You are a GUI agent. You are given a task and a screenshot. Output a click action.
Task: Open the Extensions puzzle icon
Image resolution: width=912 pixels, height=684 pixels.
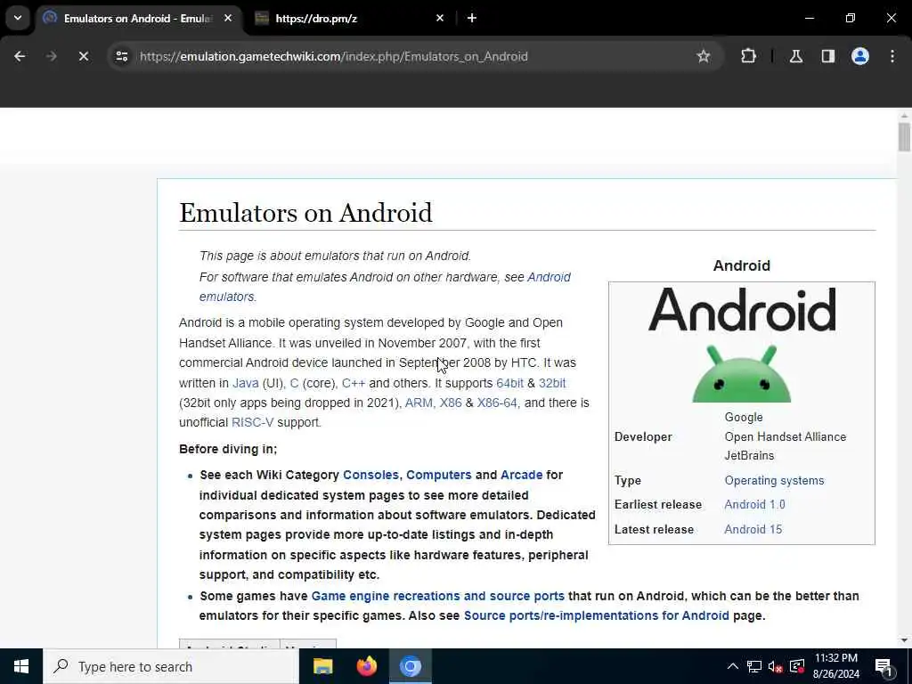[748, 56]
